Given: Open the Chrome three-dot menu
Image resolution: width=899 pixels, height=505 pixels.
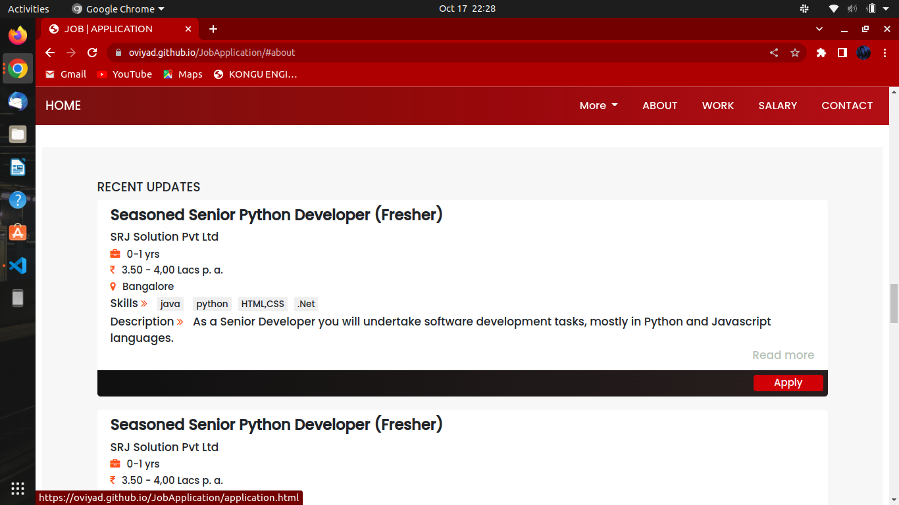Looking at the screenshot, I should (x=885, y=53).
